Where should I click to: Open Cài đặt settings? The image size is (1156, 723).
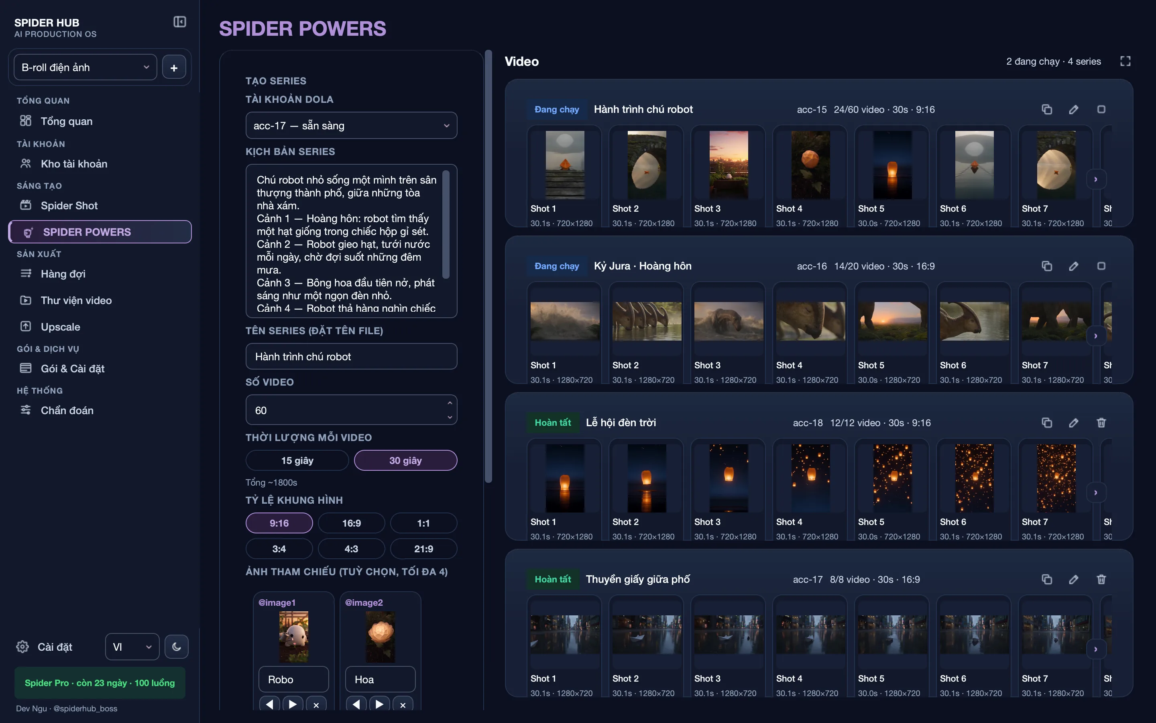click(x=45, y=647)
